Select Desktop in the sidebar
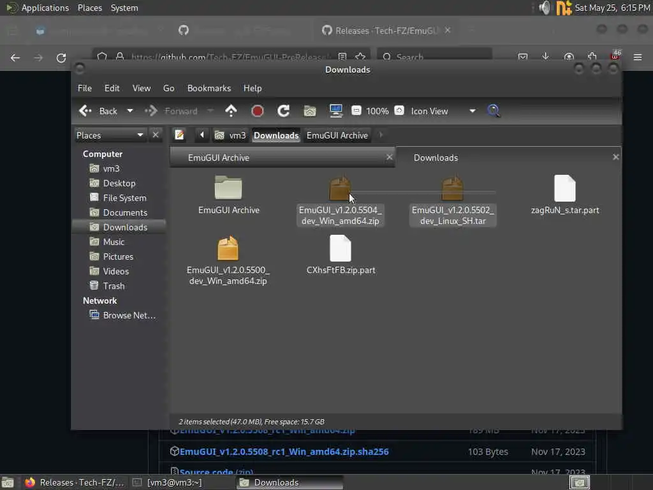Viewport: 653px width, 490px height. pos(119,183)
